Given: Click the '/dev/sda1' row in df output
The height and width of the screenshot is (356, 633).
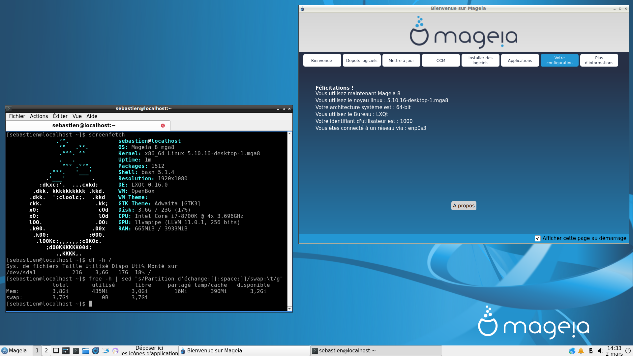Looking at the screenshot, I should point(79,273).
